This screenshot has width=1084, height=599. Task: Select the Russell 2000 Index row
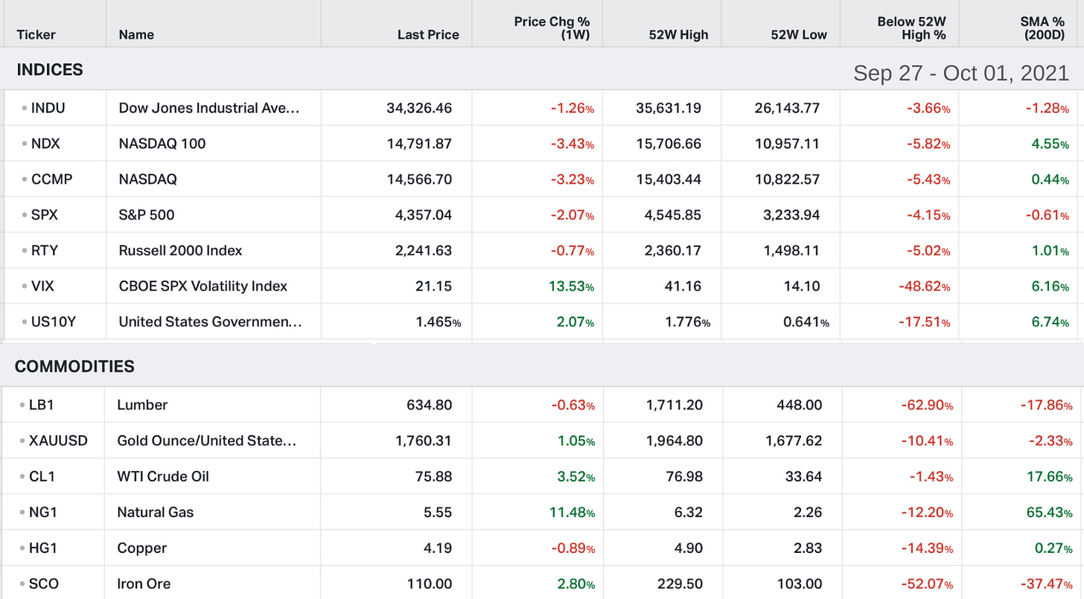[542, 251]
